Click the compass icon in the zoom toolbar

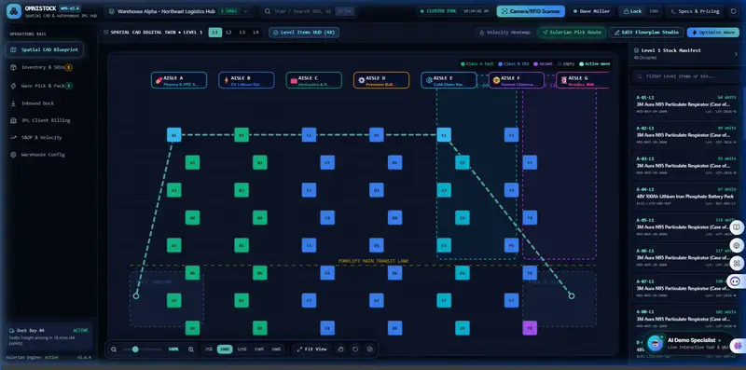[x=369, y=349]
